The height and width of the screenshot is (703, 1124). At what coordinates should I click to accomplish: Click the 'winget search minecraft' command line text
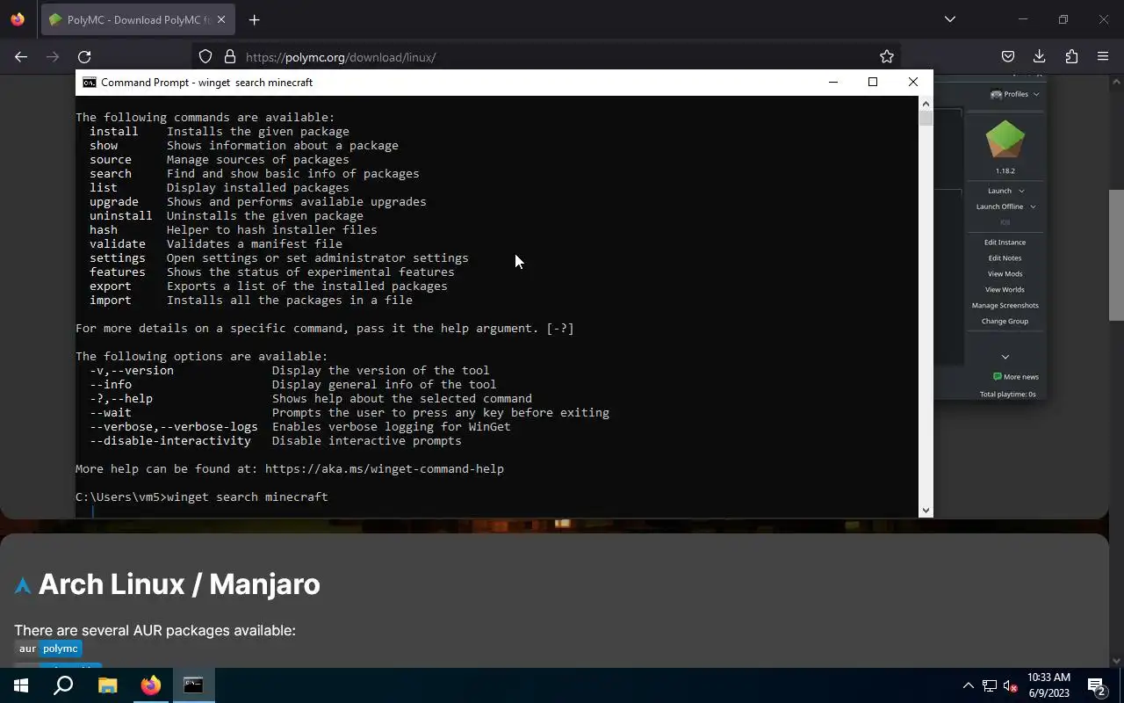coord(248,497)
